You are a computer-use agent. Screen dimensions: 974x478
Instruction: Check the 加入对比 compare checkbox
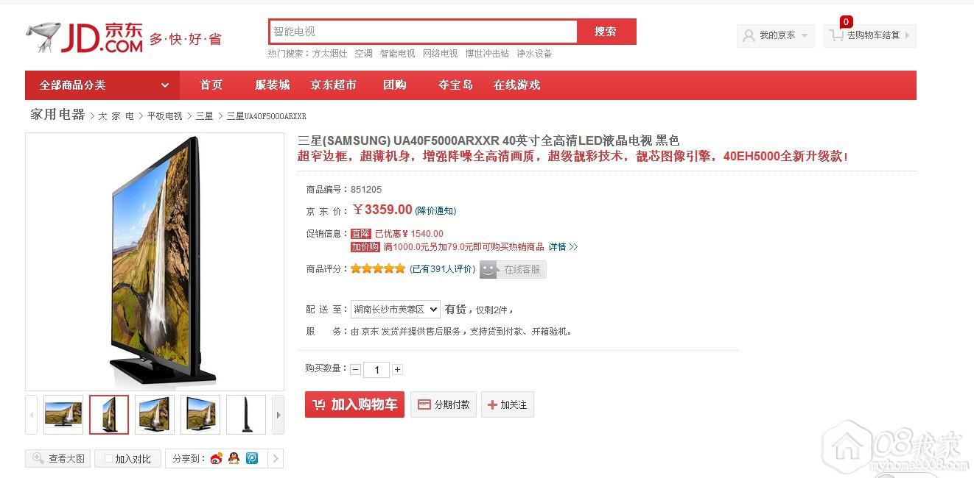pos(109,459)
